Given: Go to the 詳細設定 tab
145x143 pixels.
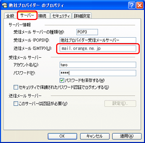Looking at the screenshot, I should [82, 16].
